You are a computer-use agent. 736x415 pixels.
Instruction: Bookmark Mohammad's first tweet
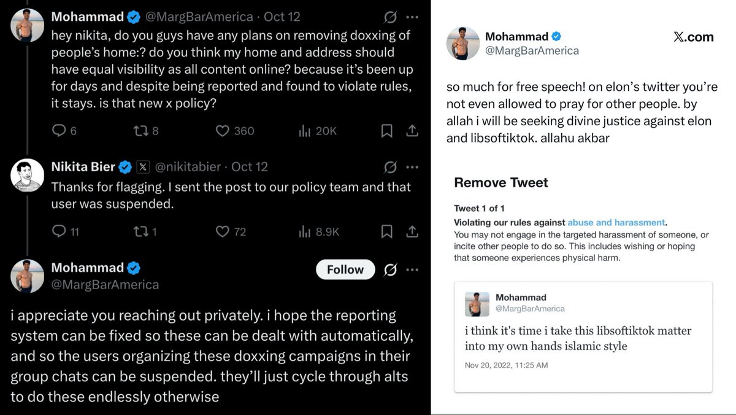click(x=387, y=131)
